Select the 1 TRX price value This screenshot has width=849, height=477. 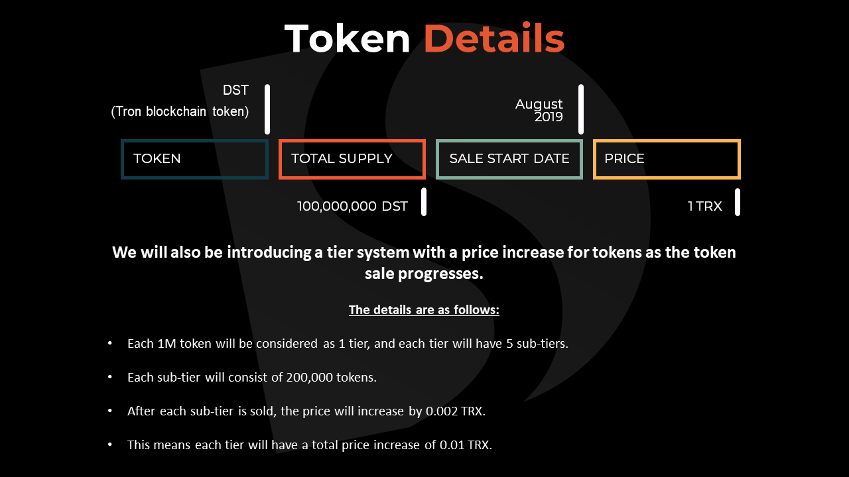tap(704, 206)
